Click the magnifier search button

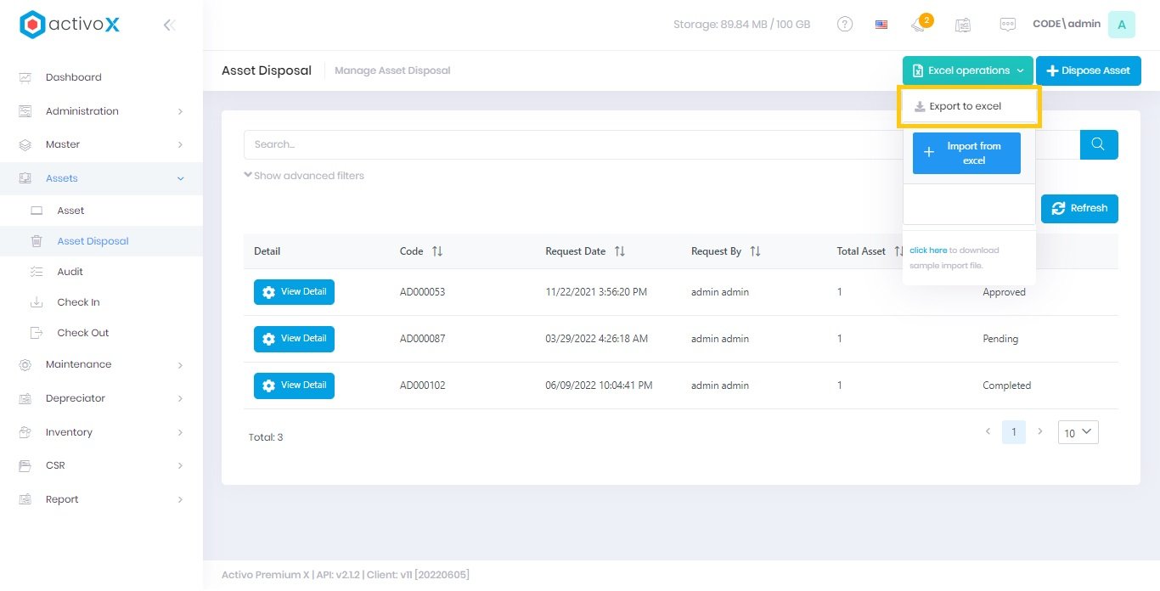1098,144
